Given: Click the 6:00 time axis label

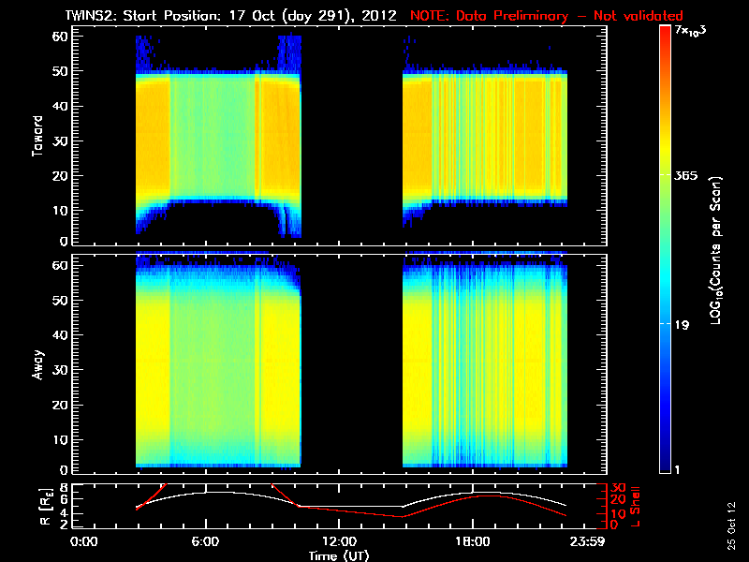Looking at the screenshot, I should click(x=205, y=542).
